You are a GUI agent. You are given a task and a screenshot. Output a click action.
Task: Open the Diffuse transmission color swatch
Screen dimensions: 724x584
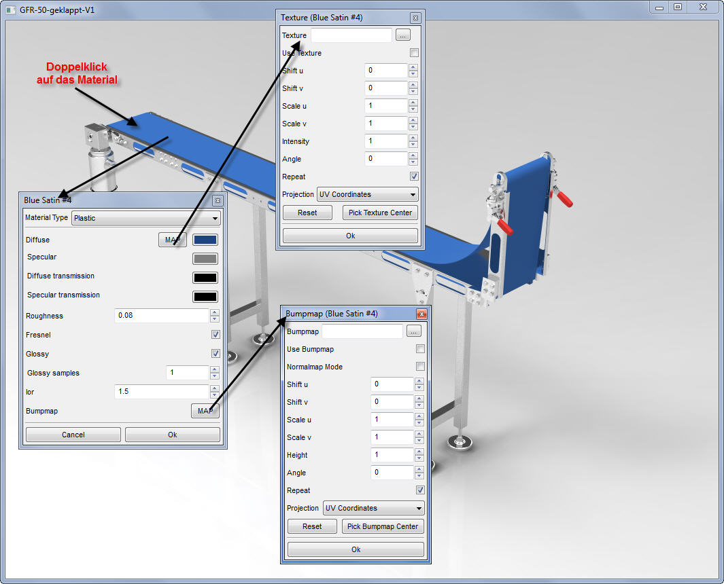click(205, 278)
